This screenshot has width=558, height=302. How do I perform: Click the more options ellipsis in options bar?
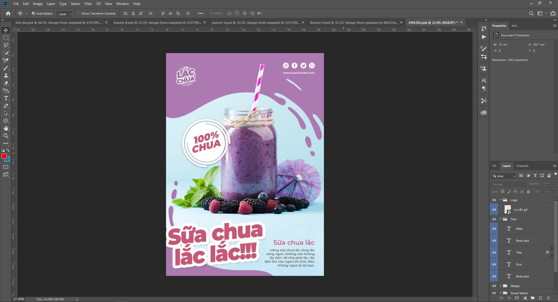click(x=201, y=13)
